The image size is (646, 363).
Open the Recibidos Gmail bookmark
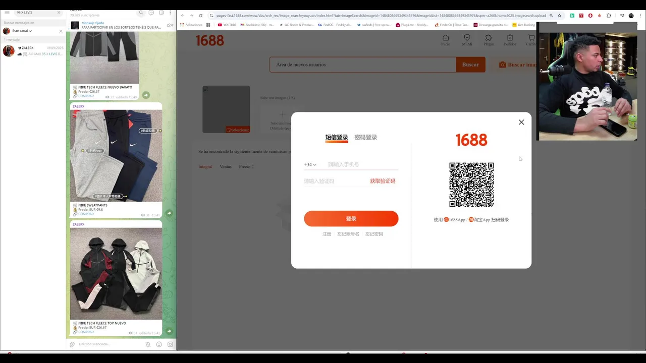[257, 25]
